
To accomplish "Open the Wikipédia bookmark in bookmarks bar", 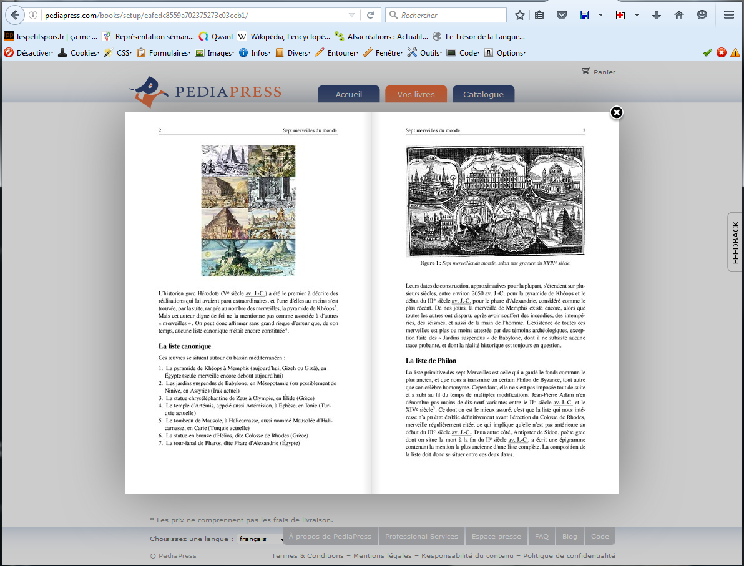I will pos(284,36).
